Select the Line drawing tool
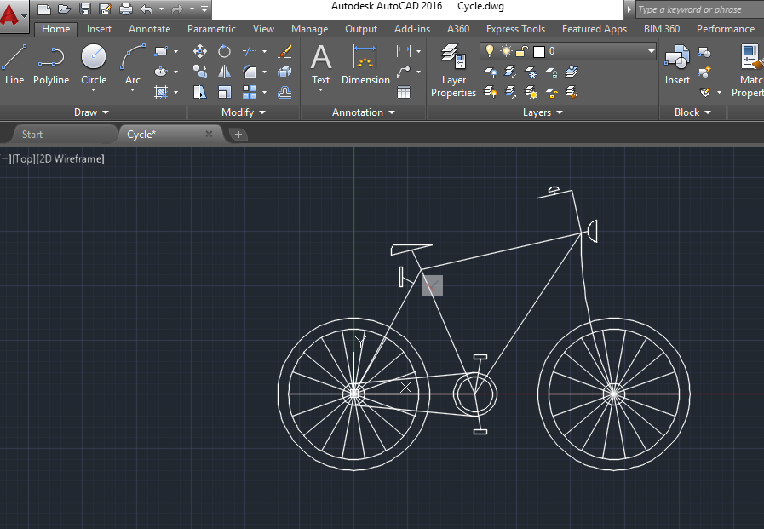The image size is (764, 529). click(14, 64)
